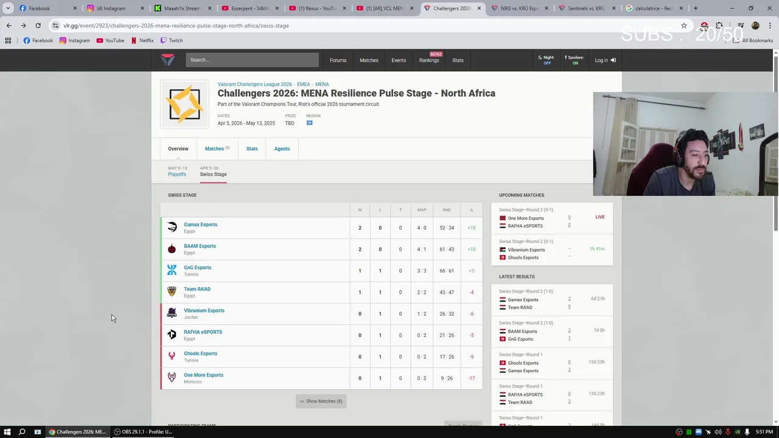Reload the page
Screen dimensions: 779x438
38,26
